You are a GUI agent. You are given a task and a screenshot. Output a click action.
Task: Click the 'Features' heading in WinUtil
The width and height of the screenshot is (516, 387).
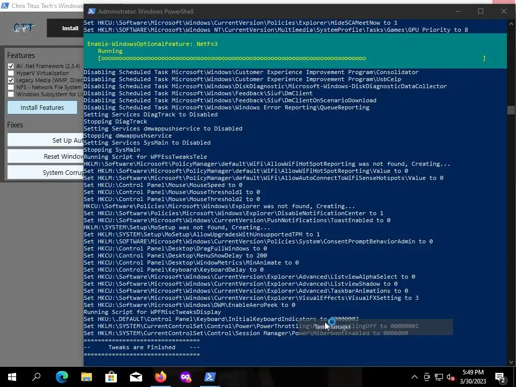pyautogui.click(x=21, y=55)
